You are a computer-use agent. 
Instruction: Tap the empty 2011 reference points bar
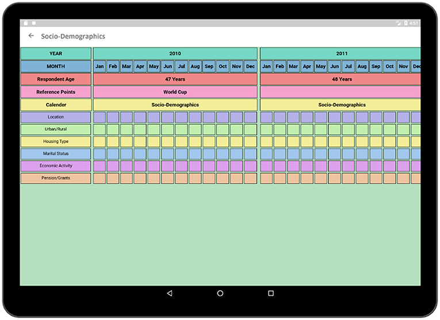tap(340, 92)
